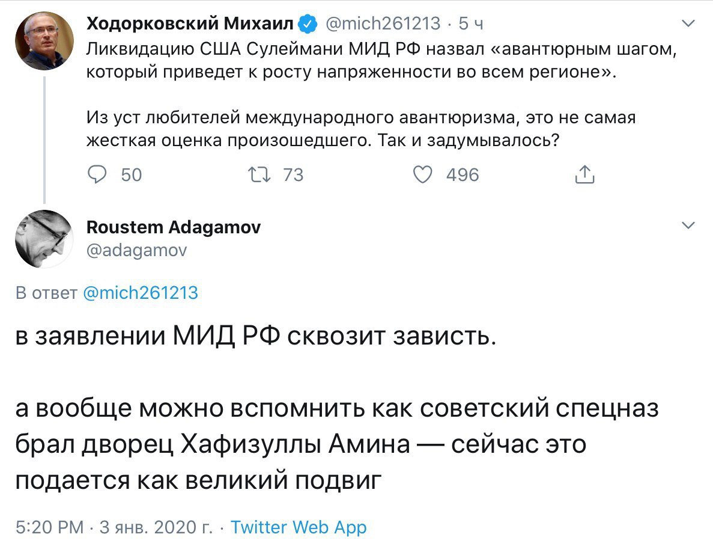Open the @mich261213 handle beside the verified badge
713x555 pixels.
click(x=382, y=24)
